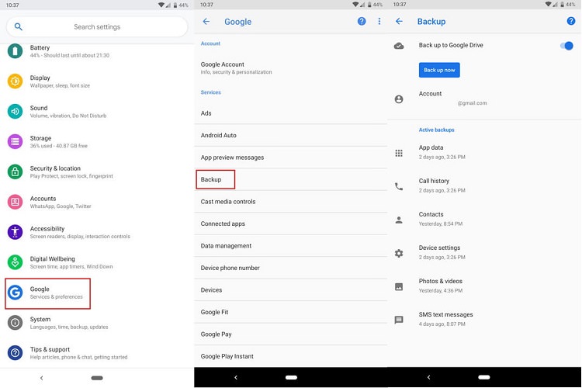
Task: Open Connected apps
Action: point(291,223)
